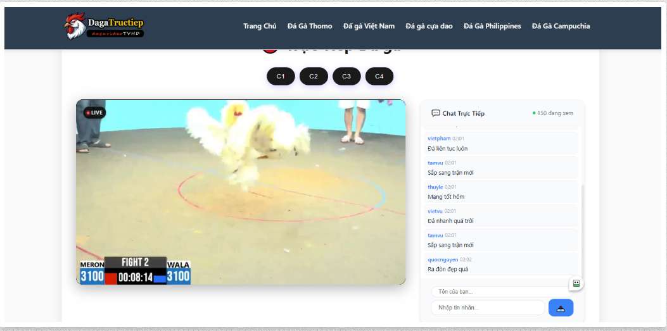Open Đá Gà Philippines section
The width and height of the screenshot is (667, 331).
(x=492, y=26)
